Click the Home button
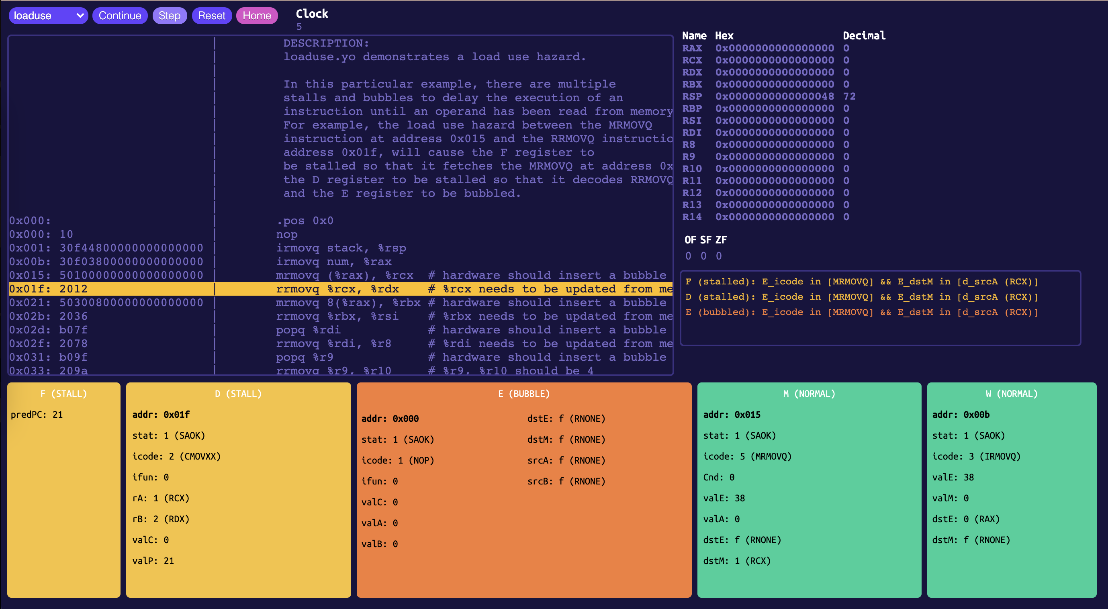1108x609 pixels. pos(257,16)
